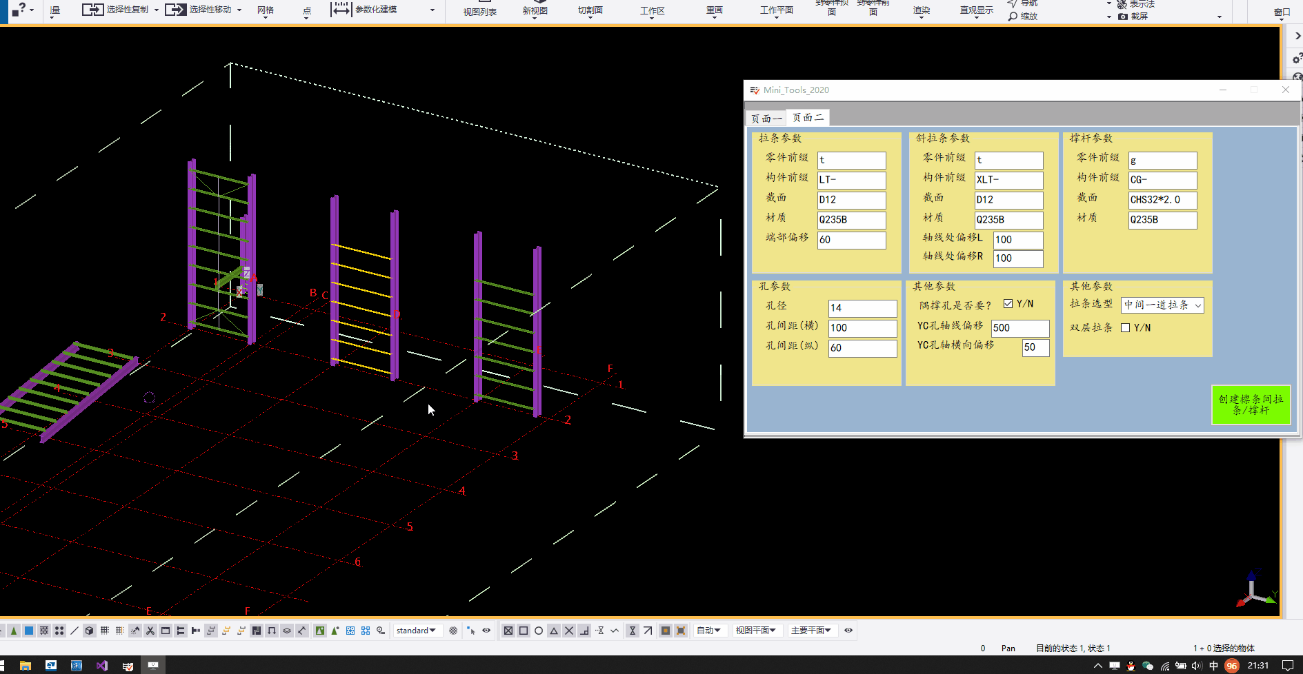Uncheck the 隅撑孔是否要 Y/N checkbox
1303x674 pixels.
1009,303
